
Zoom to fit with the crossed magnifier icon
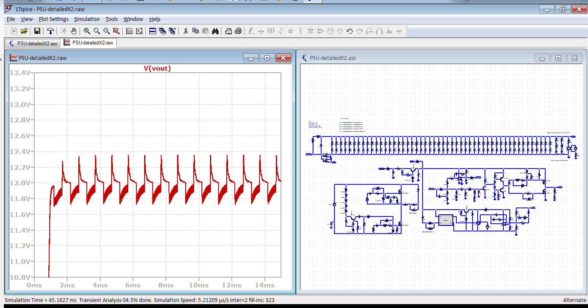coord(116,31)
